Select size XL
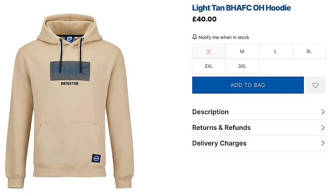 click(309, 51)
